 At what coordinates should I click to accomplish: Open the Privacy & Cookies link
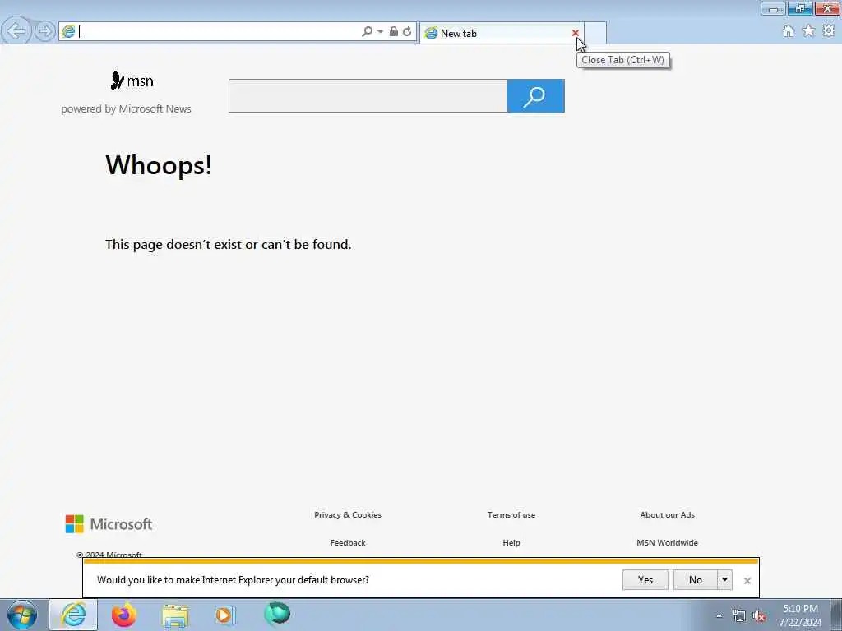348,514
